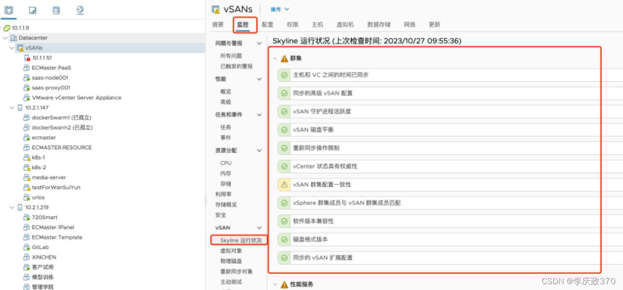Open '所有问题' in sidebar
The image size is (623, 290).
pyautogui.click(x=231, y=56)
